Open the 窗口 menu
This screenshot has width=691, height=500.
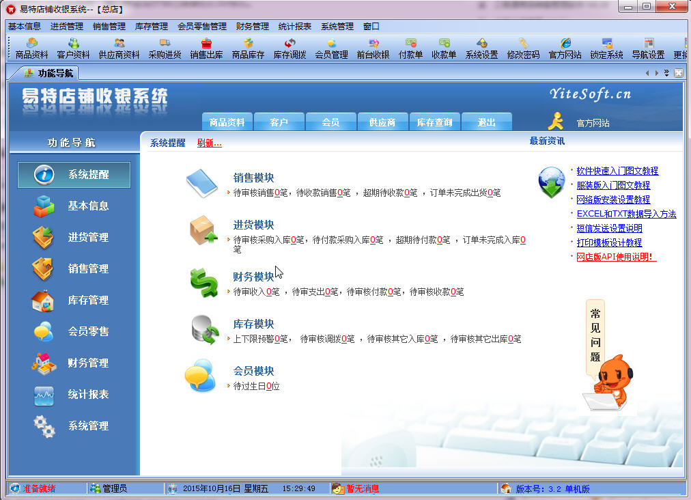371,27
